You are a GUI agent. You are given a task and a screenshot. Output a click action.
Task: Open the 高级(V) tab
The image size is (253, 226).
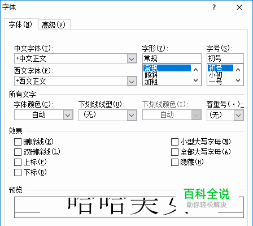click(54, 25)
